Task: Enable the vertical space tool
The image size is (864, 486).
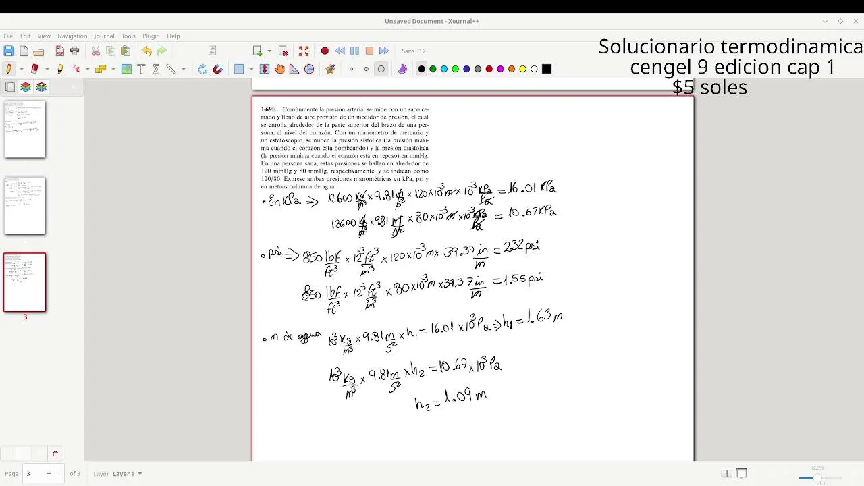Action: click(x=265, y=69)
